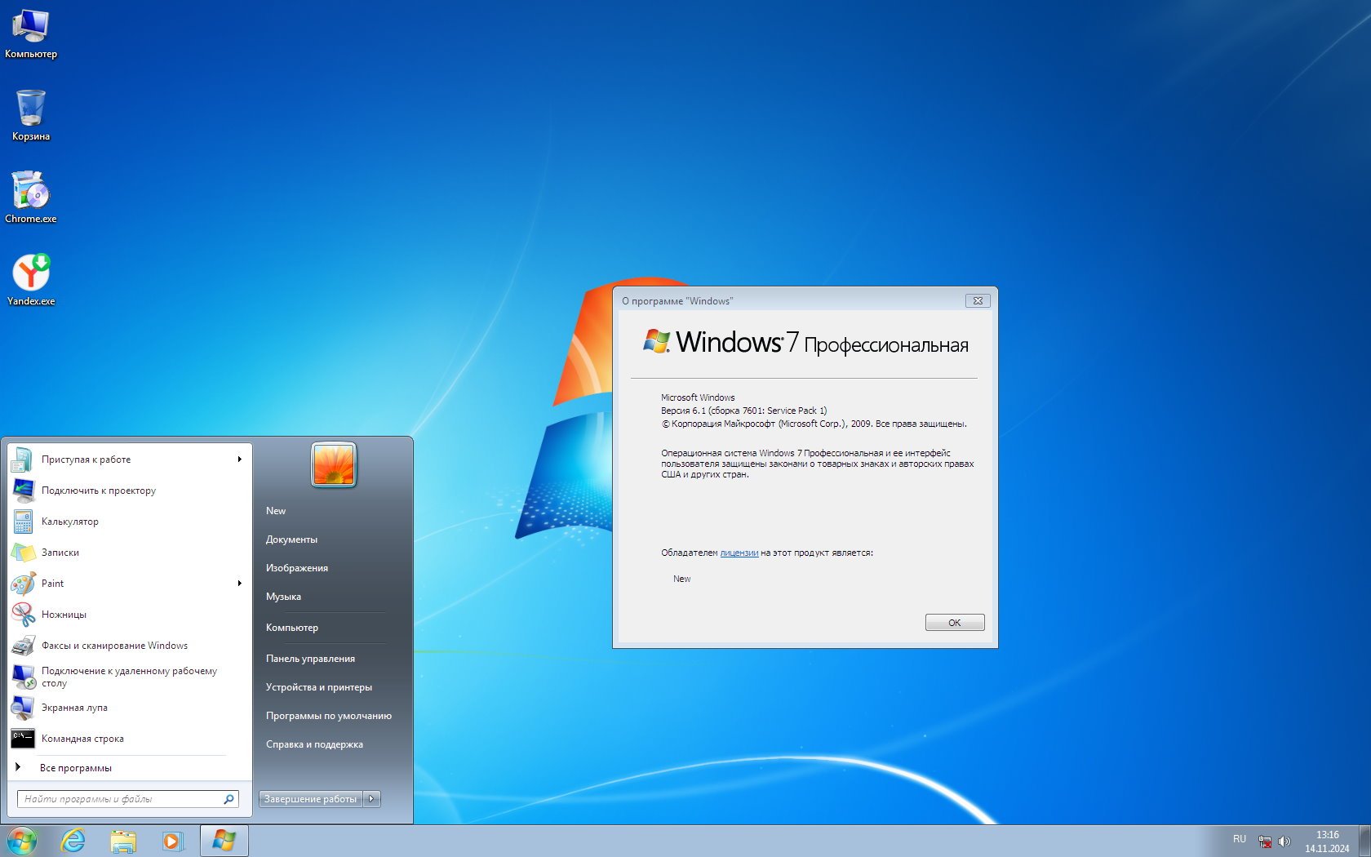
Task: Click the RU language indicator
Action: coord(1240,839)
